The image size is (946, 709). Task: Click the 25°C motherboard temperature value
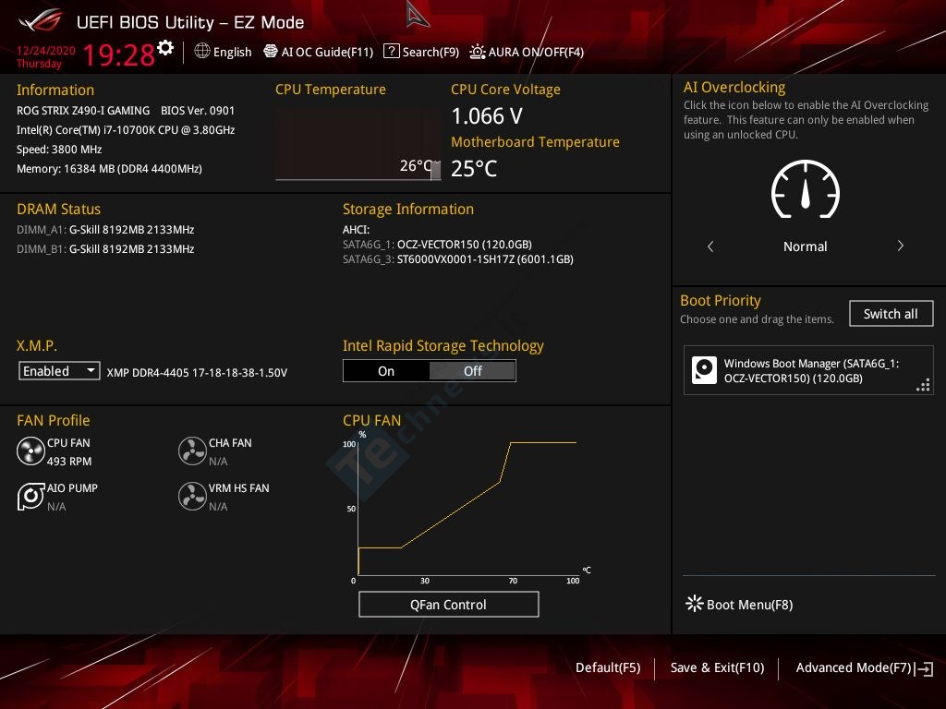point(474,168)
